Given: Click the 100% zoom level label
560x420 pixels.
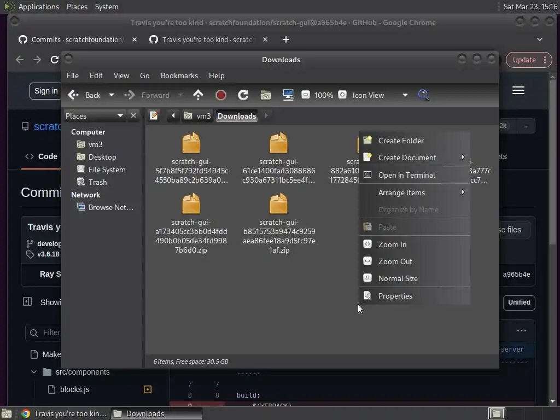Looking at the screenshot, I should coord(324,95).
